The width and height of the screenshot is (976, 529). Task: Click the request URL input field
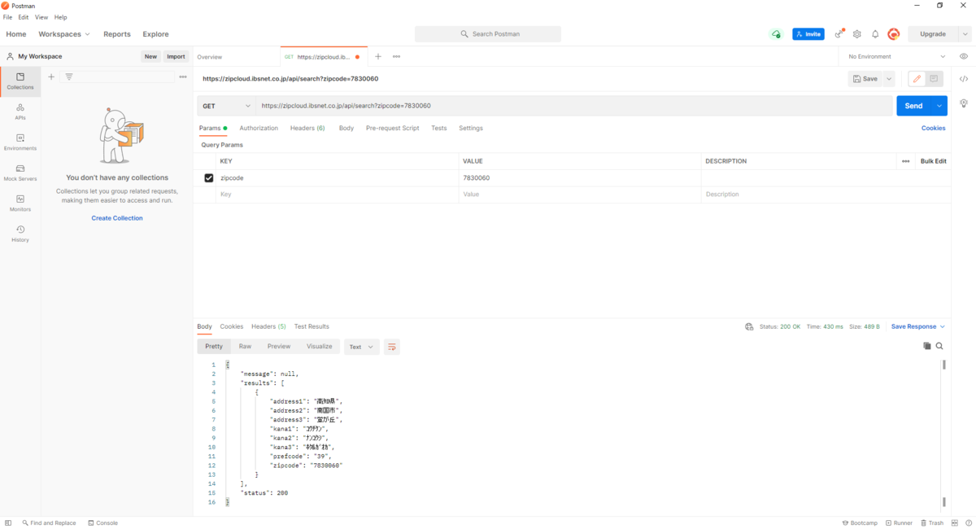click(x=569, y=106)
